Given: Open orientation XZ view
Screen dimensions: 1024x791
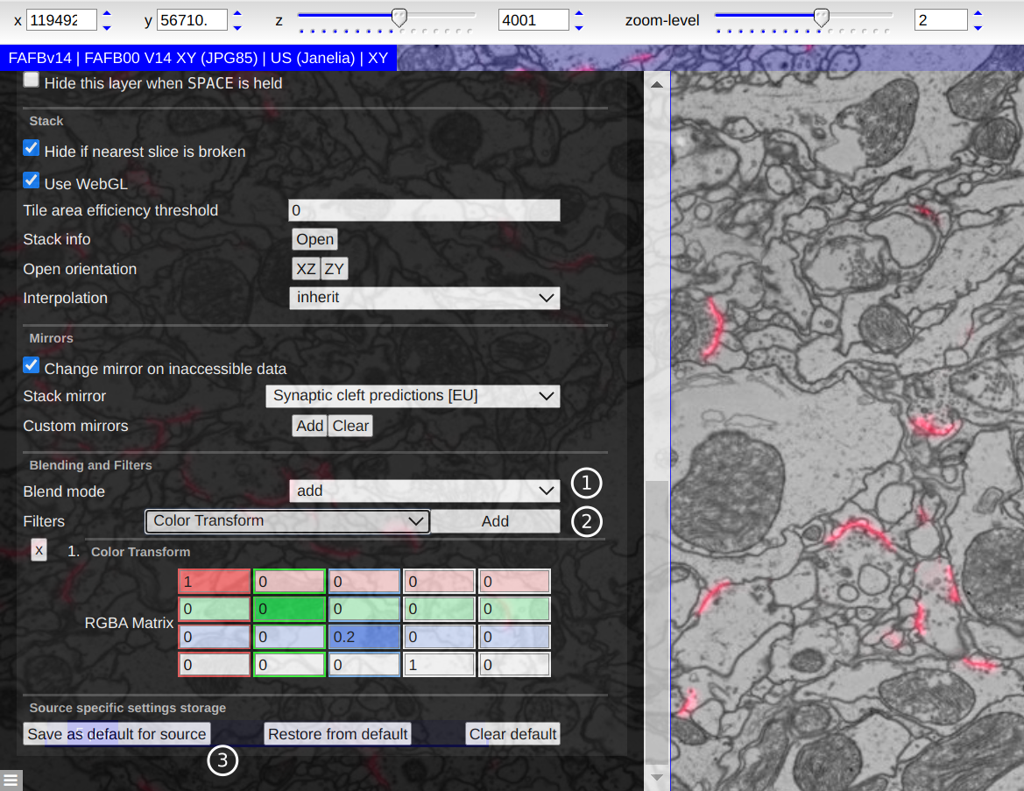Looking at the screenshot, I should (306, 269).
